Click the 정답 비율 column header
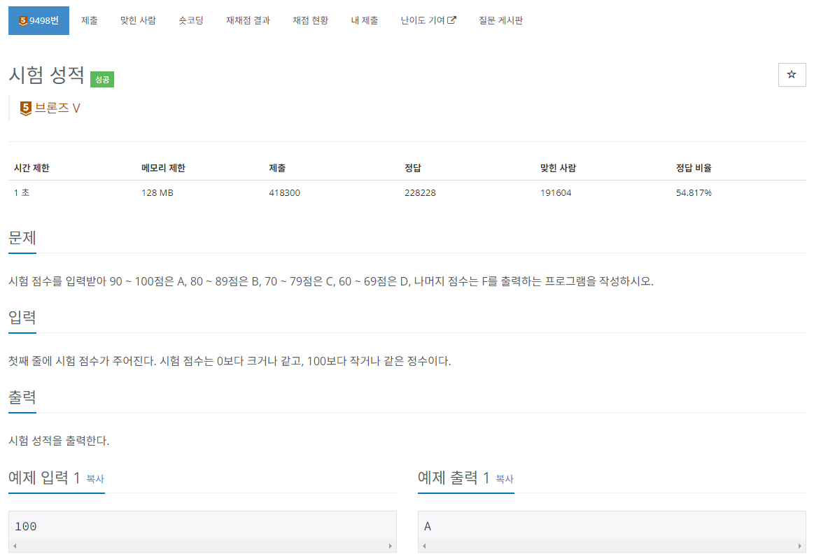The image size is (814, 559). (x=694, y=168)
